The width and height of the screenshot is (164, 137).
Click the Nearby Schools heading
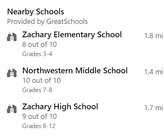36,12
